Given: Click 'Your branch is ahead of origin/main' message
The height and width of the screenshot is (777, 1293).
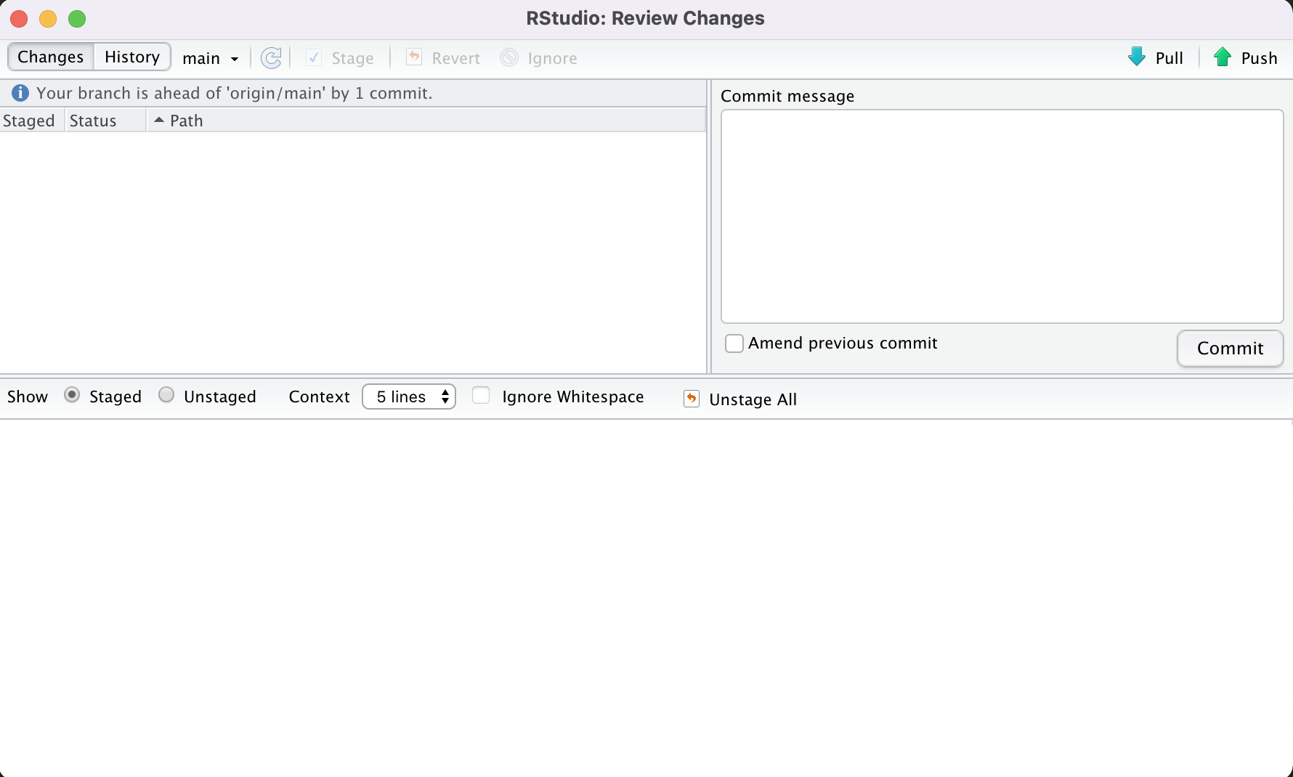Looking at the screenshot, I should (x=234, y=93).
